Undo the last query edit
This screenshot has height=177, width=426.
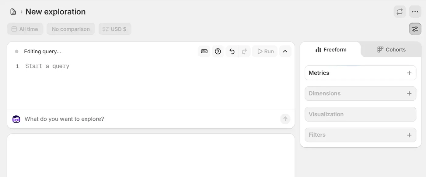click(x=232, y=52)
